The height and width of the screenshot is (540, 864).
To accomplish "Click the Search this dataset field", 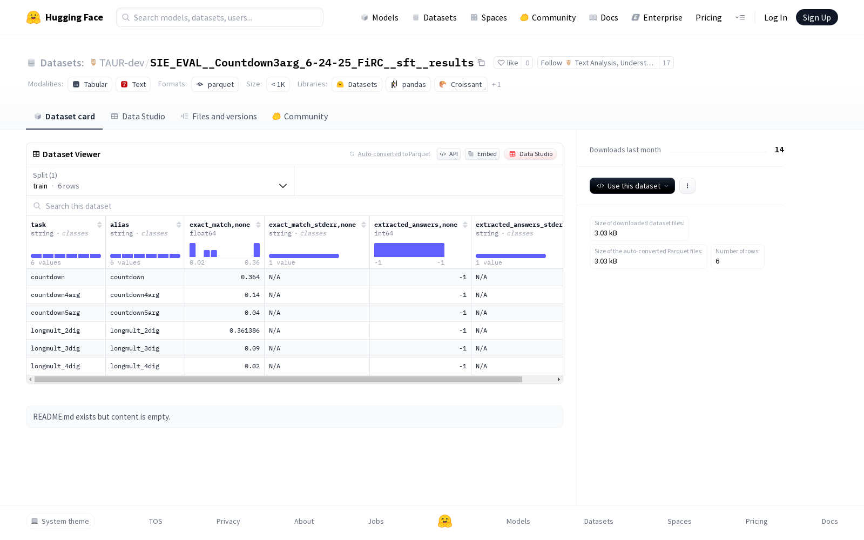I will (294, 206).
